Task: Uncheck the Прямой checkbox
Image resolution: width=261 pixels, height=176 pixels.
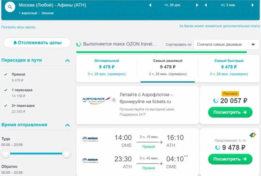Action: tap(6, 74)
